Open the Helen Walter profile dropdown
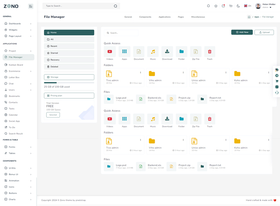 pos(265,6)
